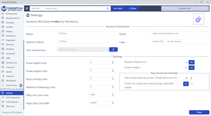Click the Agency's Name field
211x116 pixels.
(86, 41)
